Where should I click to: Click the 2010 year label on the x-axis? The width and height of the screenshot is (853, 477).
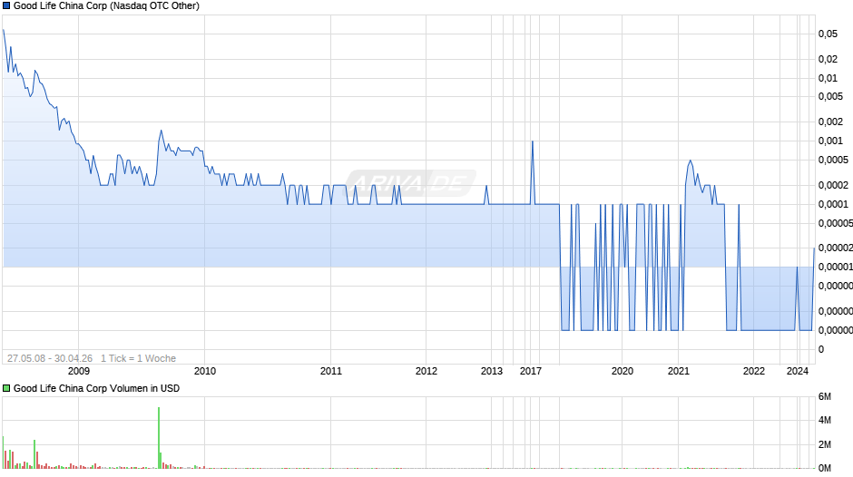click(x=204, y=371)
